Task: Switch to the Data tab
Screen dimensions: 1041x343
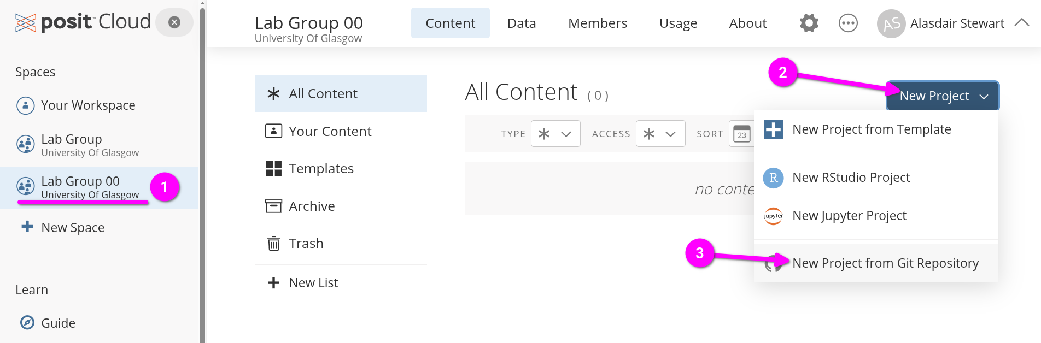Action: [x=521, y=23]
